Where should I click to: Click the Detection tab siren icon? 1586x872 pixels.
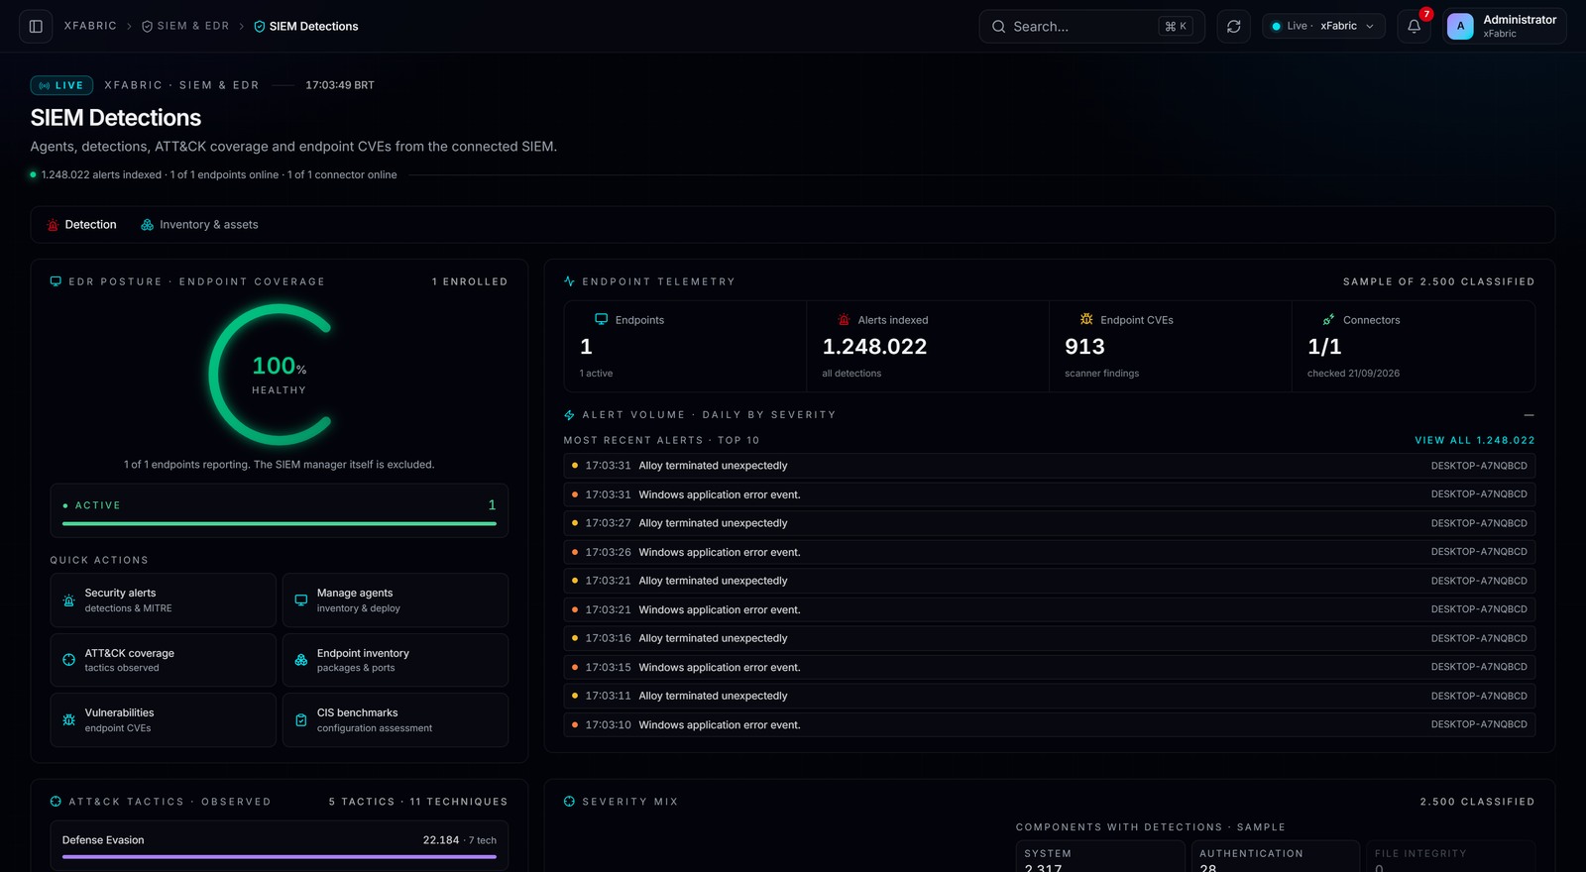click(x=53, y=225)
